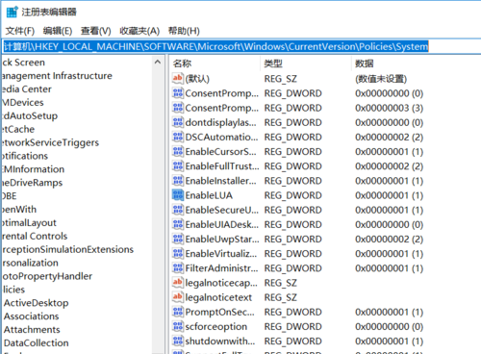Select the timalLayout tree key
Image resolution: width=481 pixels, height=354 pixels.
29,223
